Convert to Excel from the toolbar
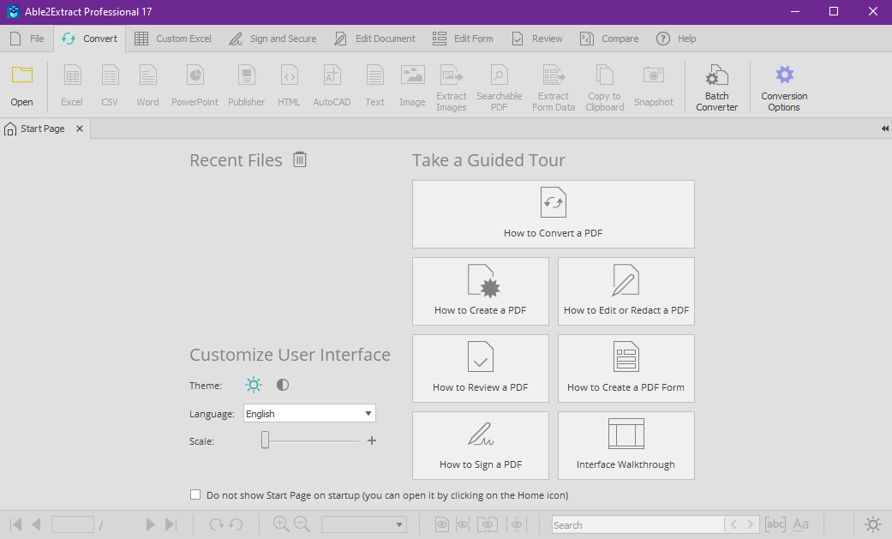The image size is (892, 539). (72, 86)
